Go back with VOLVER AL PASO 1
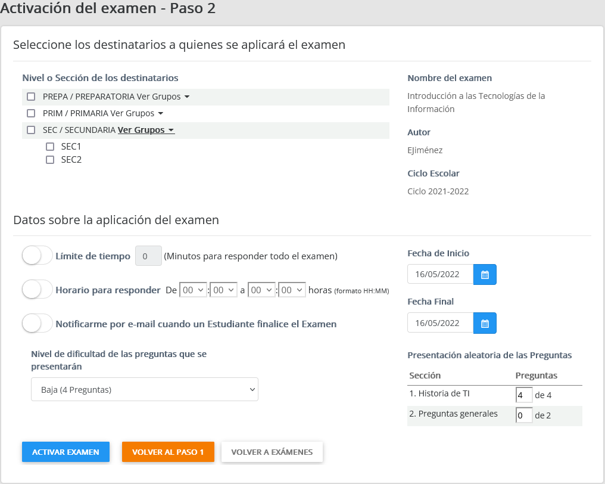Screen dimensions: 605x484 pyautogui.click(x=168, y=452)
